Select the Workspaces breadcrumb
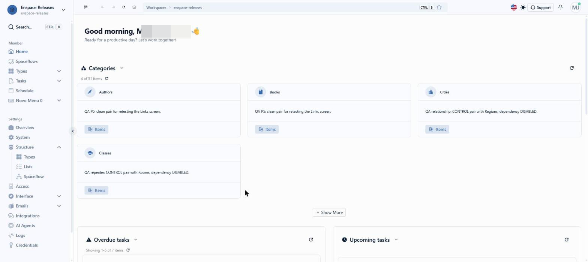 coord(156,7)
